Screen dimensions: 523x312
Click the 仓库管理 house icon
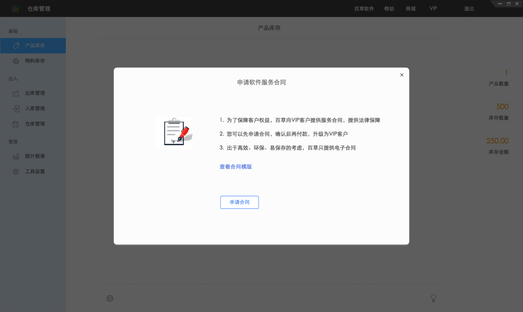[16, 124]
